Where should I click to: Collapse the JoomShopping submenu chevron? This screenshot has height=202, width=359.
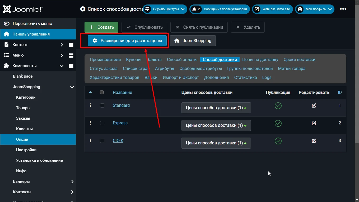pos(72,87)
